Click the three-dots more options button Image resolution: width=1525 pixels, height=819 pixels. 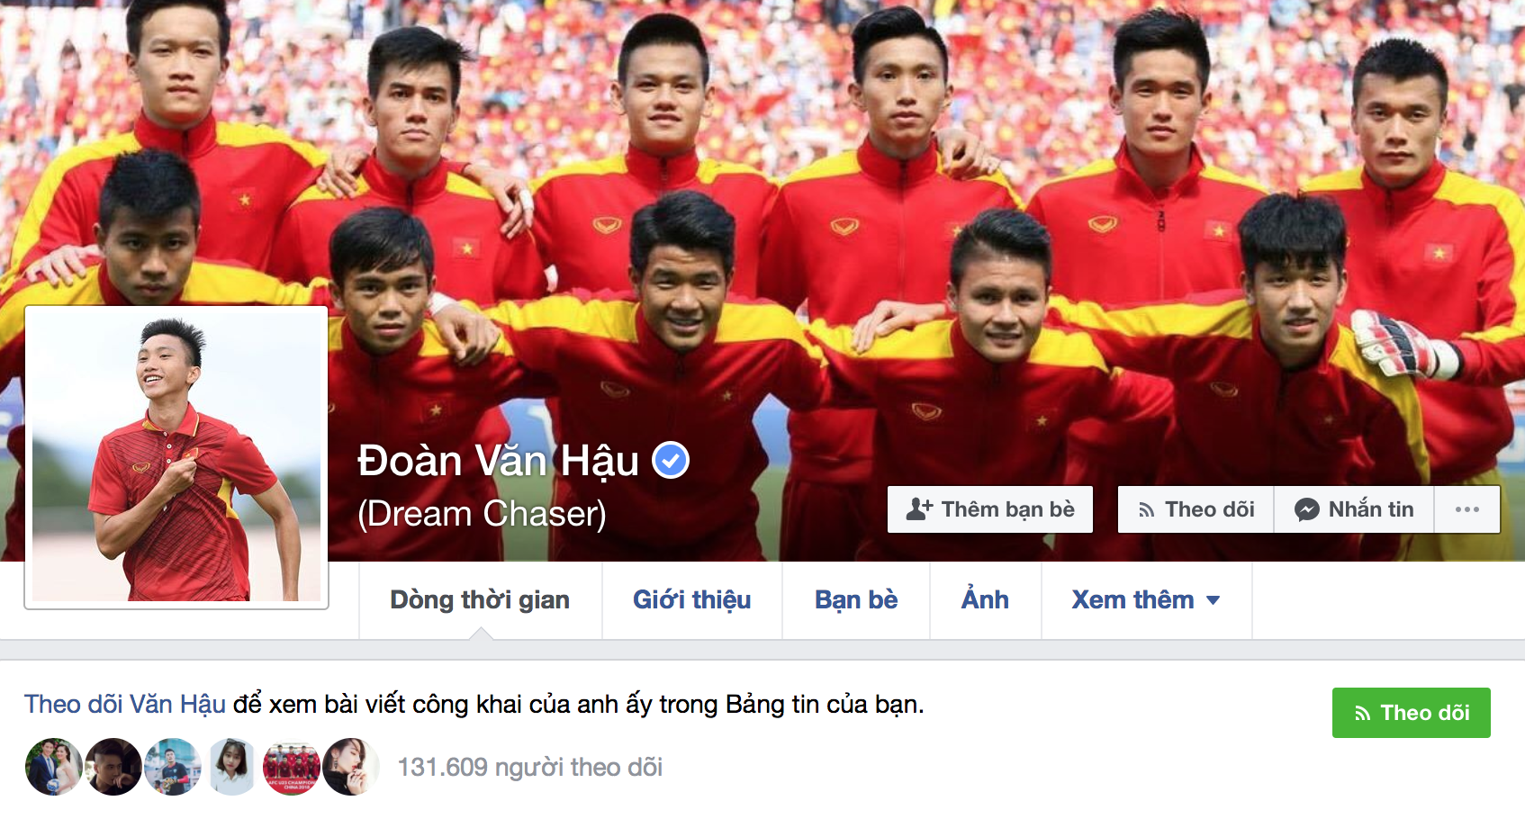[x=1467, y=509]
